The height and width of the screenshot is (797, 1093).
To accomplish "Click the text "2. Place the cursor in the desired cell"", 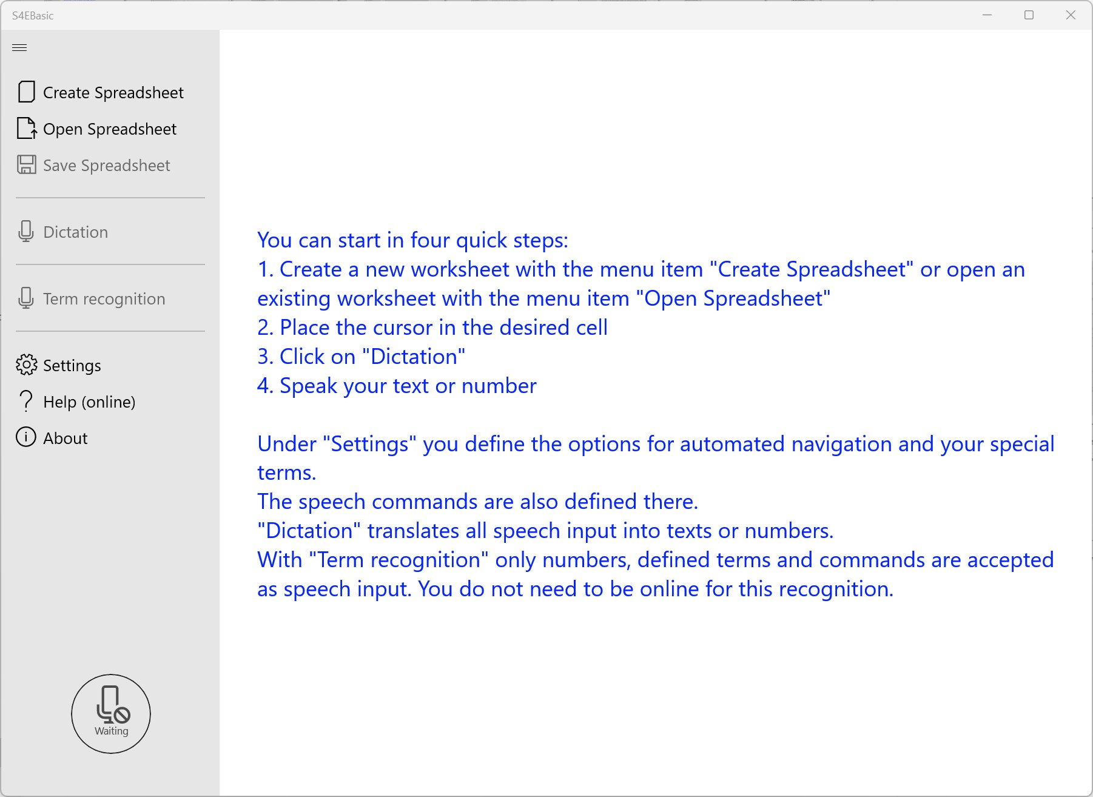I will [432, 328].
